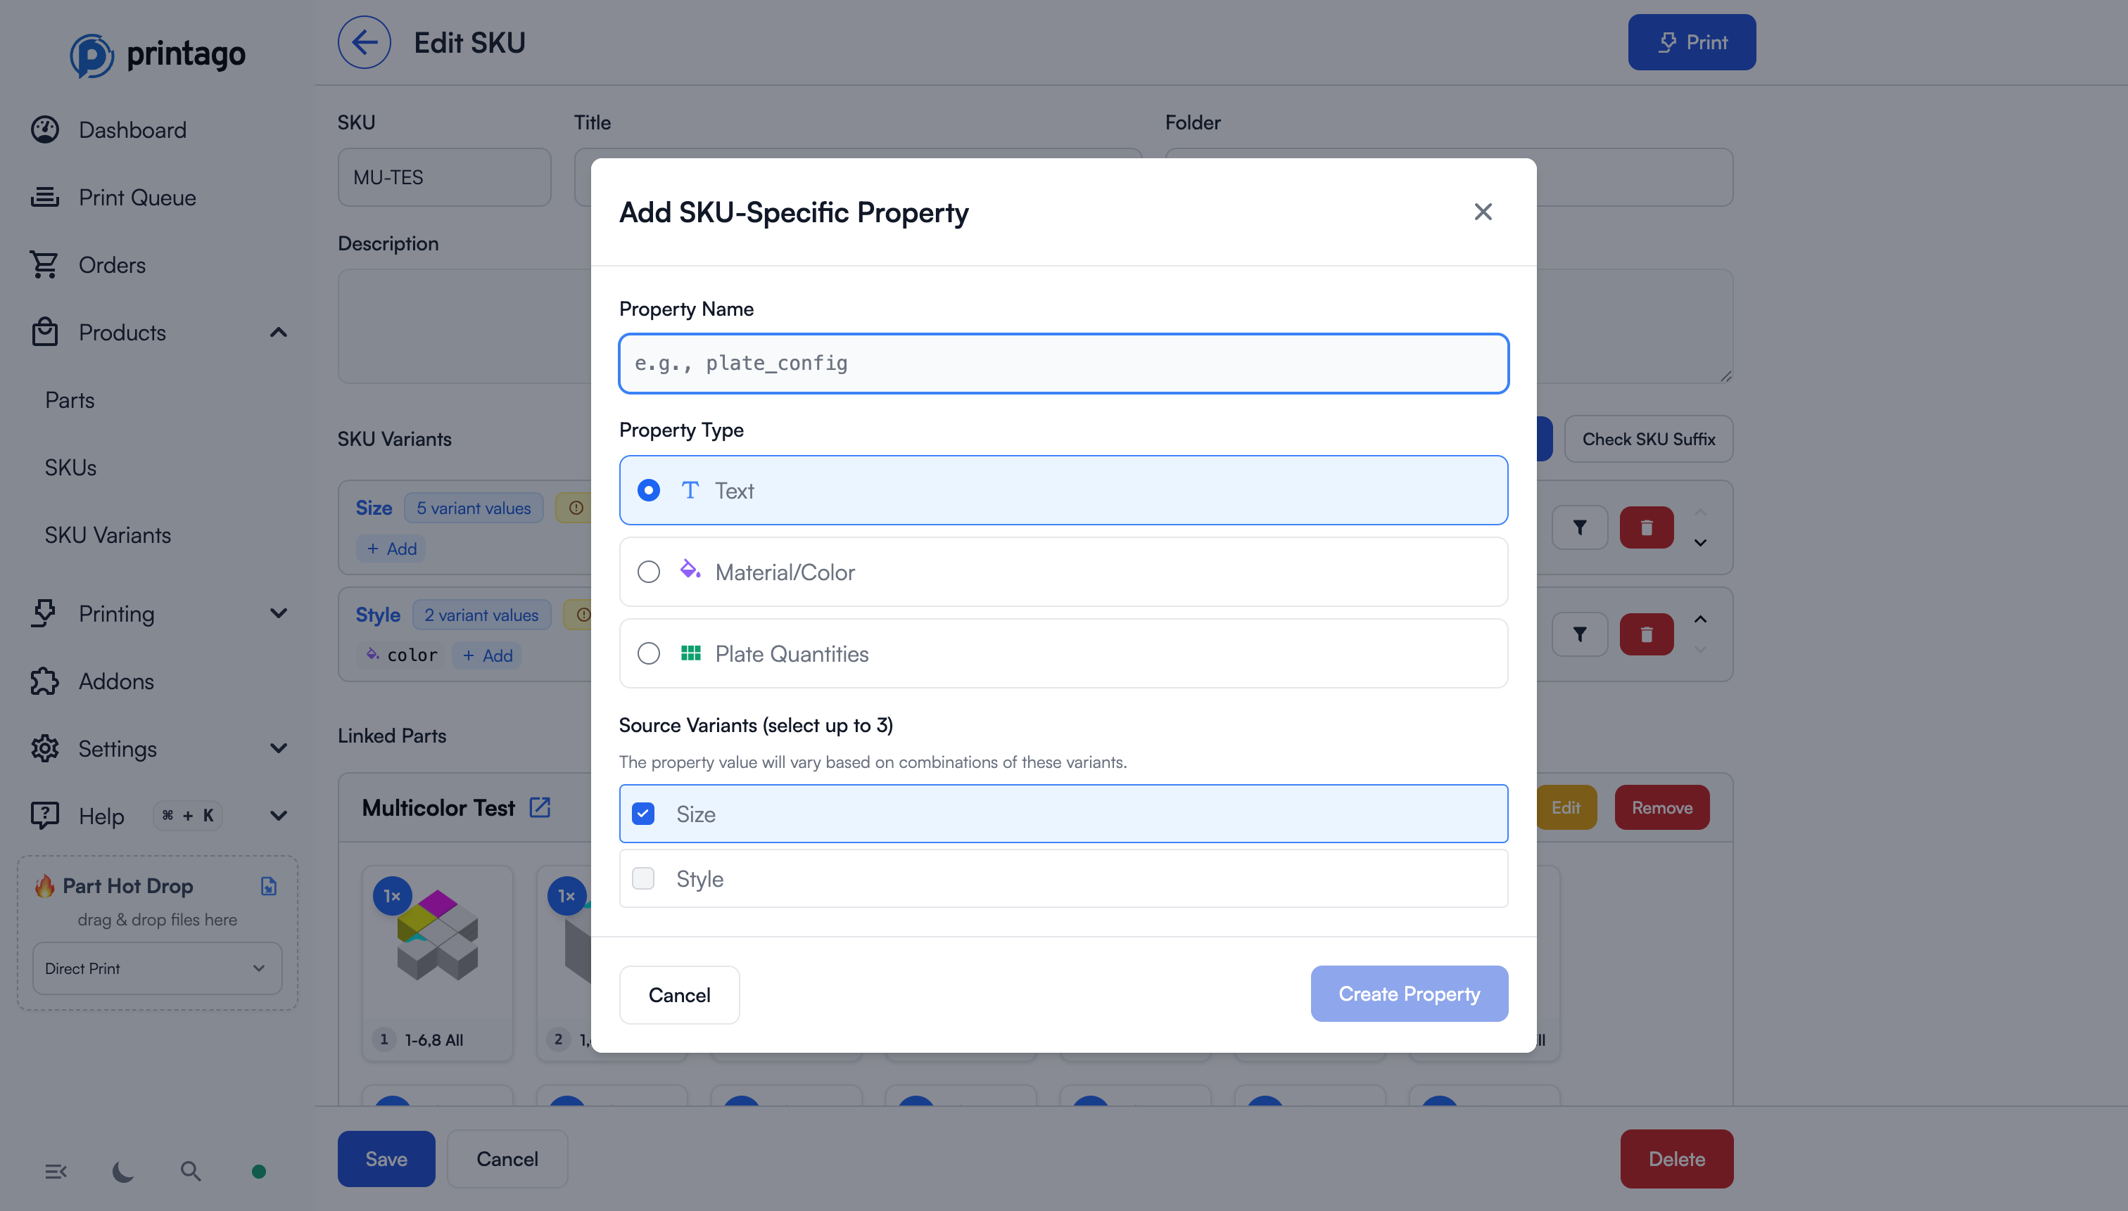Open the Direct Print dropdown

pos(156,968)
